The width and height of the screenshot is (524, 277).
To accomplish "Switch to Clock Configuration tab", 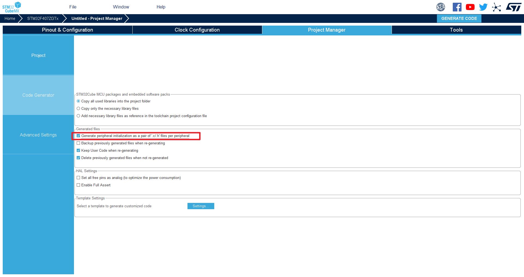I will pyautogui.click(x=197, y=30).
